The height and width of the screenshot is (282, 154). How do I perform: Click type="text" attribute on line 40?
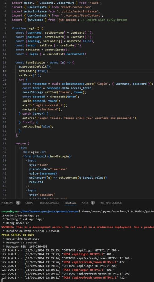[x=39, y=165]
